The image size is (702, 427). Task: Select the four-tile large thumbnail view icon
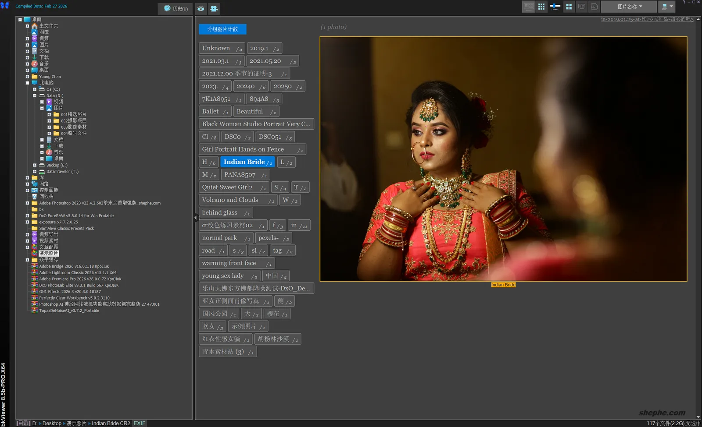[x=569, y=7]
